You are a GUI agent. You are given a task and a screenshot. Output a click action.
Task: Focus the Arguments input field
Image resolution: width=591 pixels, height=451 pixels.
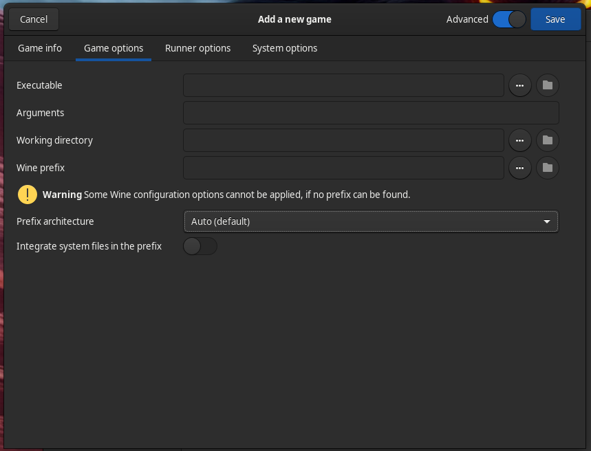[371, 113]
